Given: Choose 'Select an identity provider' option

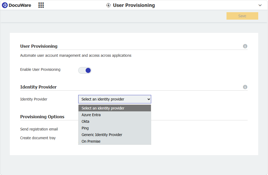Looking at the screenshot, I should tap(115, 108).
